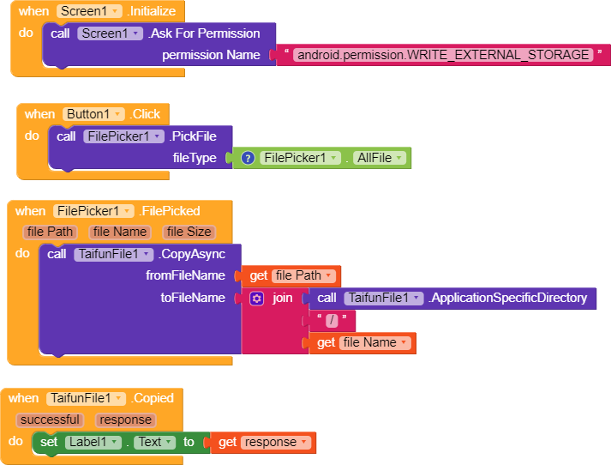Edit the WRITE_EXTERNAL_STORAGE permission text
Image resolution: width=611 pixels, height=465 pixels.
443,55
